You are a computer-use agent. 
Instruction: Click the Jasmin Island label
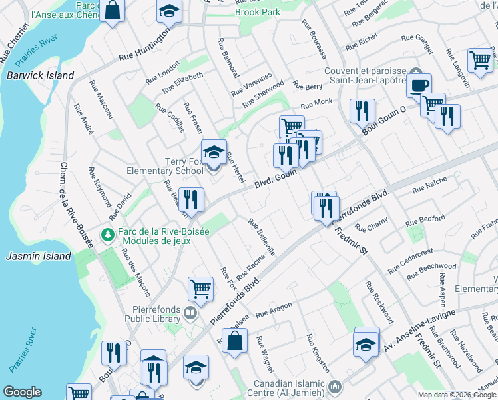(39, 256)
